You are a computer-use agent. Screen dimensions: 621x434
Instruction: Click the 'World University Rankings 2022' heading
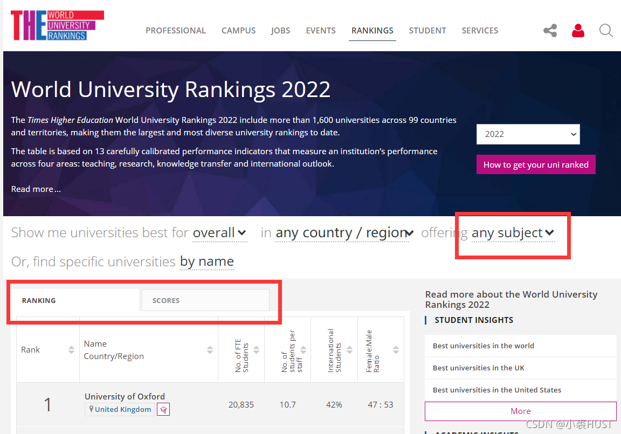(x=171, y=89)
